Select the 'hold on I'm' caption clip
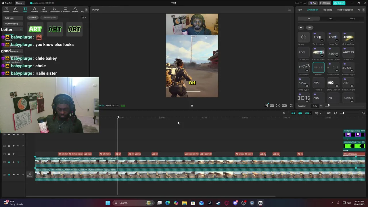This screenshot has height=207, width=368. click(x=192, y=154)
